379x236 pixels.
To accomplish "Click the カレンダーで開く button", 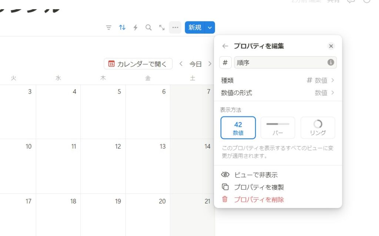I will [x=138, y=64].
